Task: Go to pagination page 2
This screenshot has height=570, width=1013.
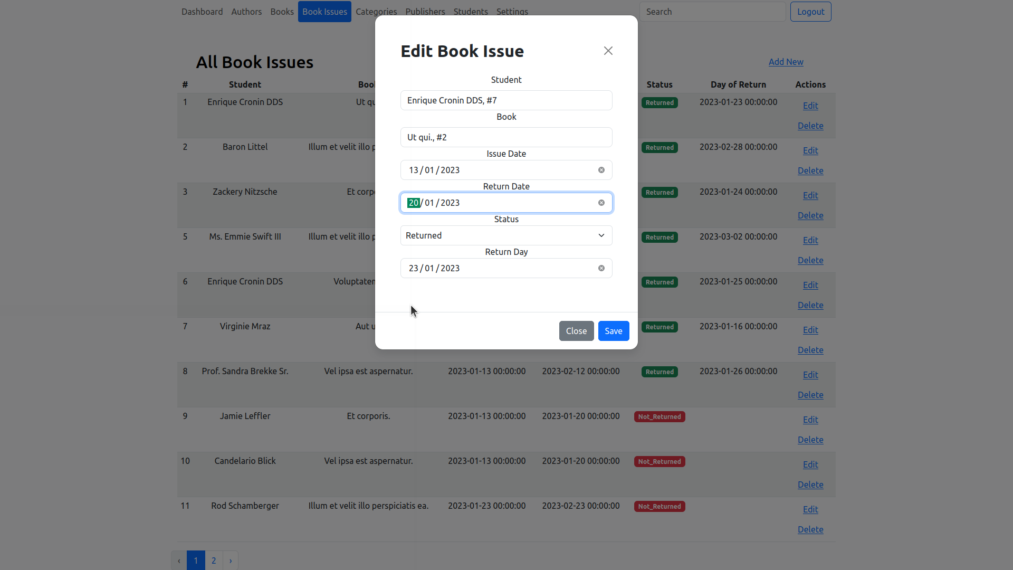Action: [x=214, y=560]
